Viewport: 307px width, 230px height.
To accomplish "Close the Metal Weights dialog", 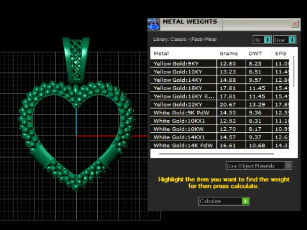I will [295, 24].
